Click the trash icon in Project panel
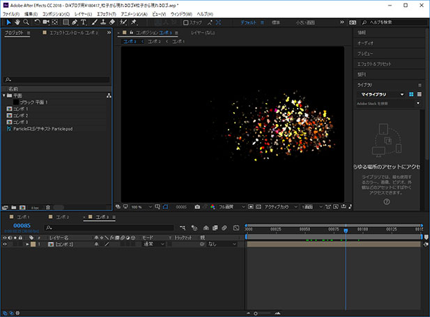 (48, 207)
